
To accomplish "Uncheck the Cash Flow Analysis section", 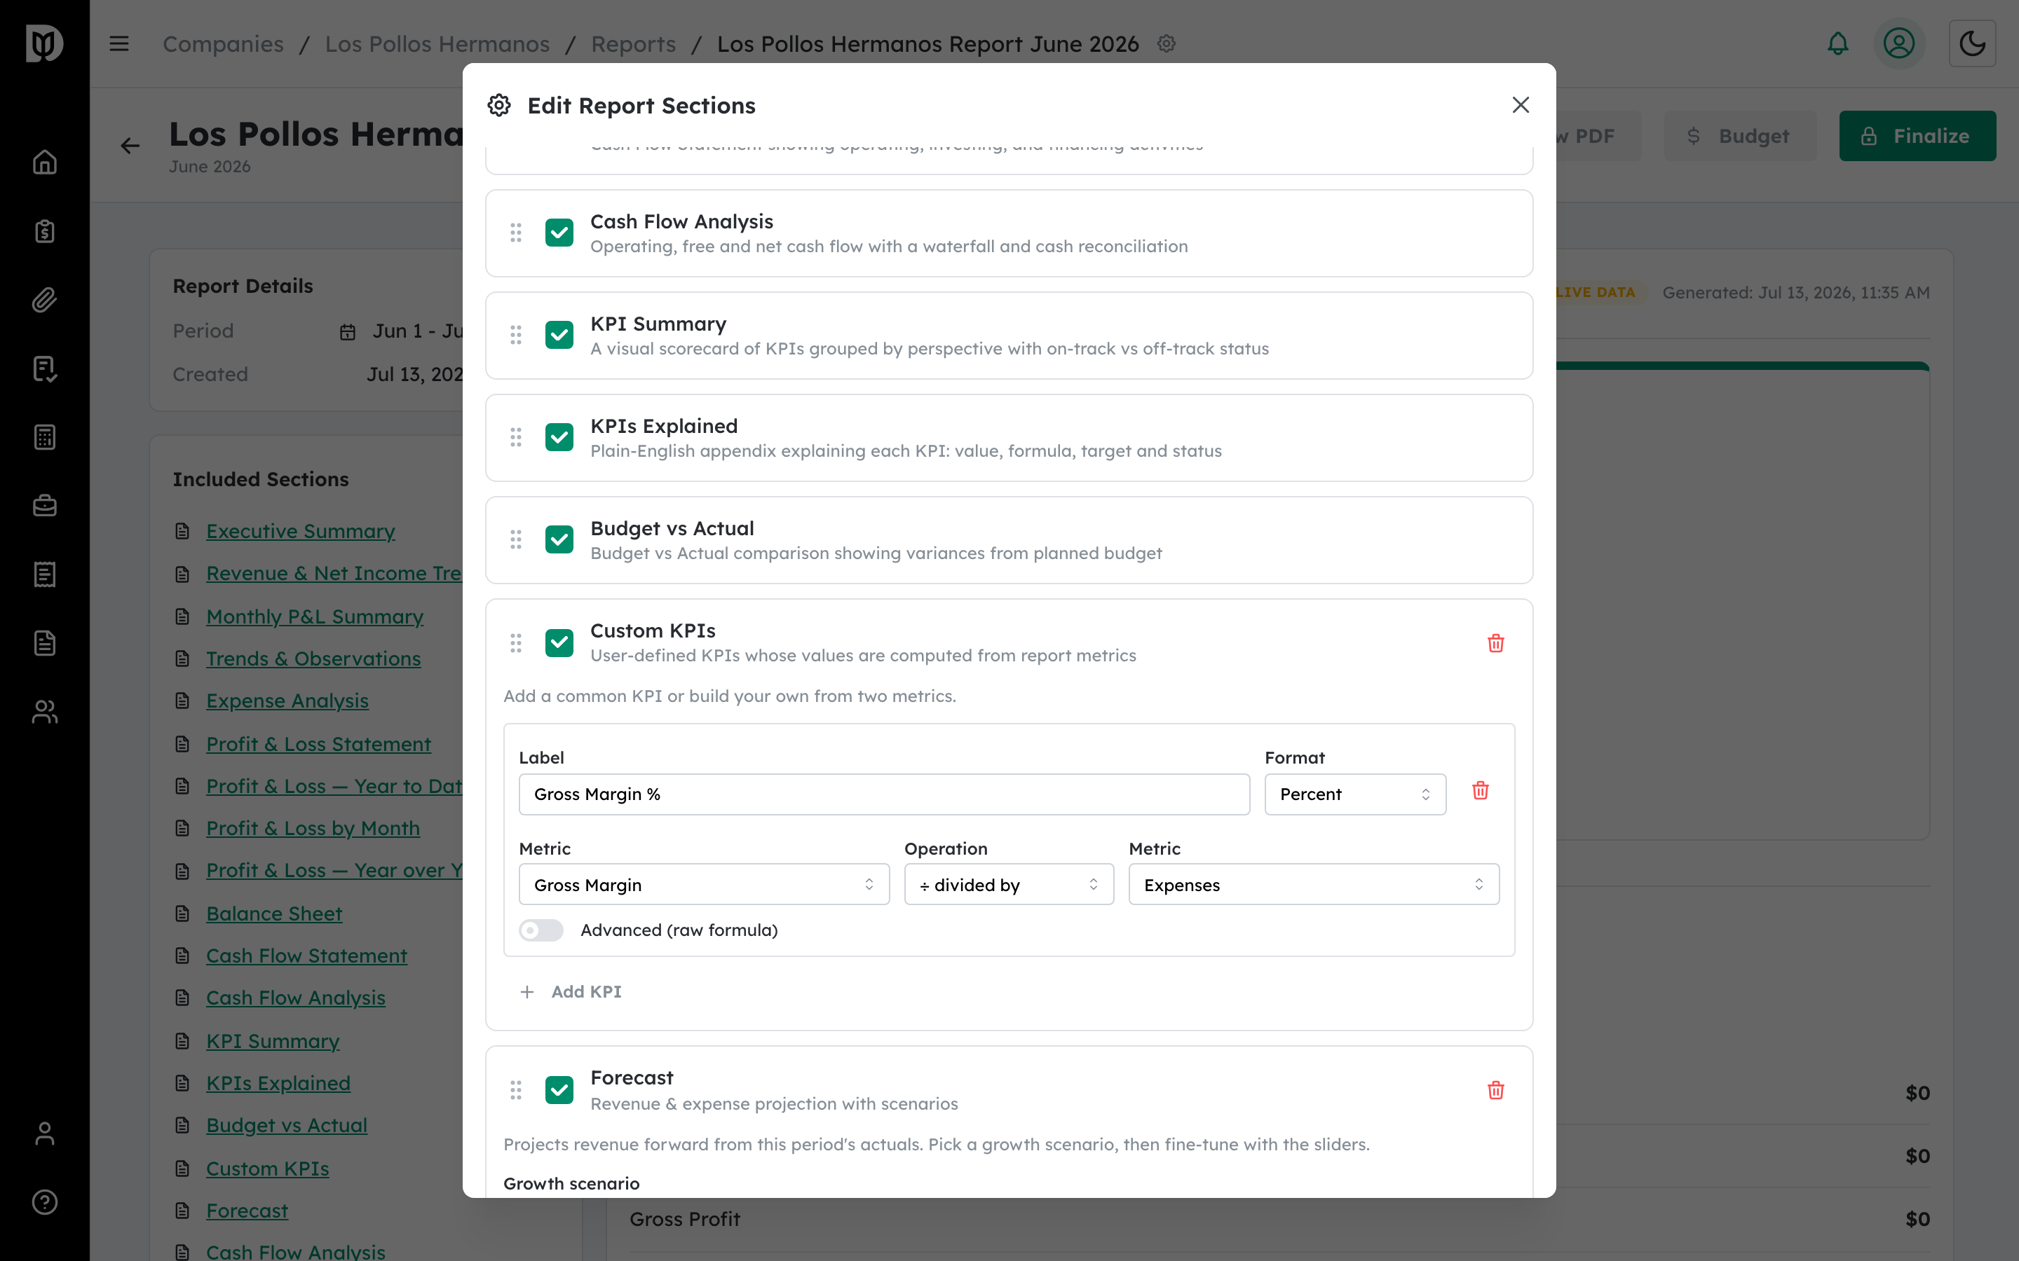I will point(559,233).
